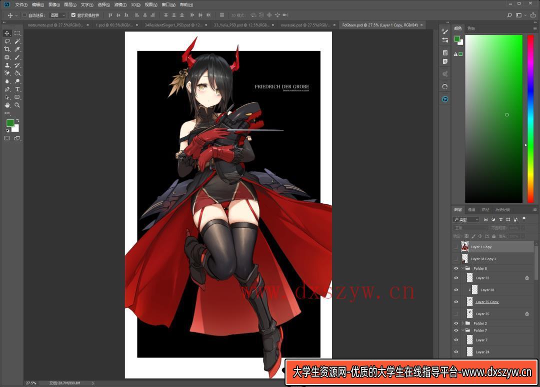Select the Move tool in the toolbox

point(7,33)
